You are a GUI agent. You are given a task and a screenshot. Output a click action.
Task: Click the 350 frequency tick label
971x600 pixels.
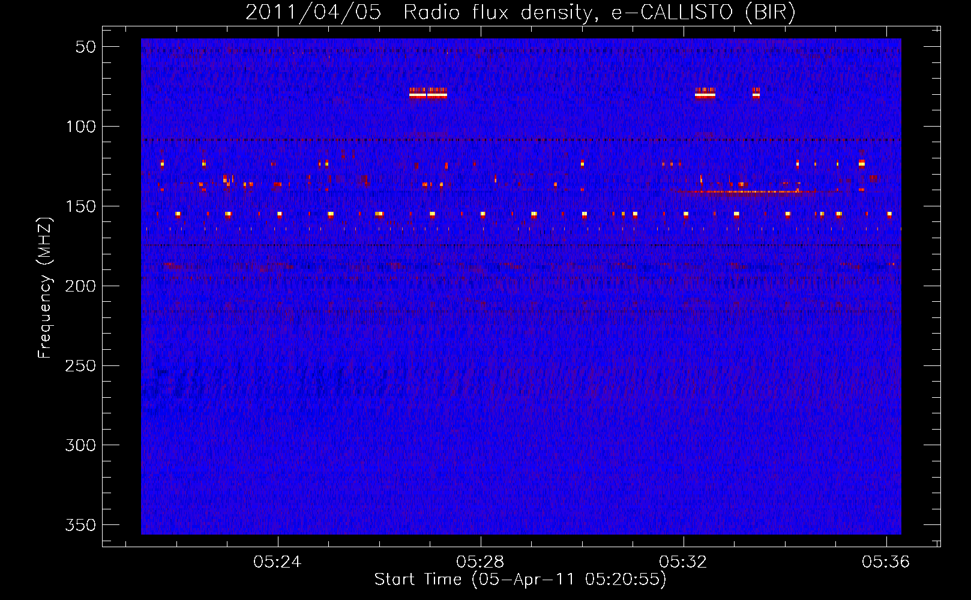point(80,525)
